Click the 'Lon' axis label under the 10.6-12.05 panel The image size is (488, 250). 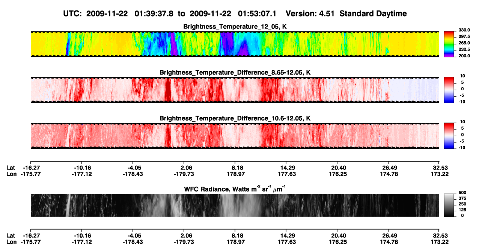[12, 174]
